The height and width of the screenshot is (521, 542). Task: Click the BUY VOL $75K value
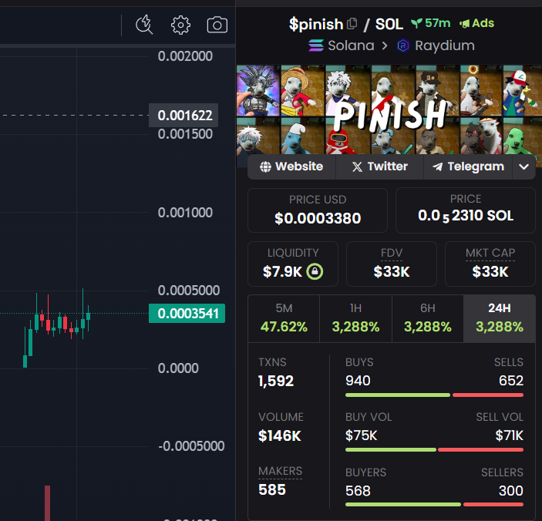tap(362, 435)
